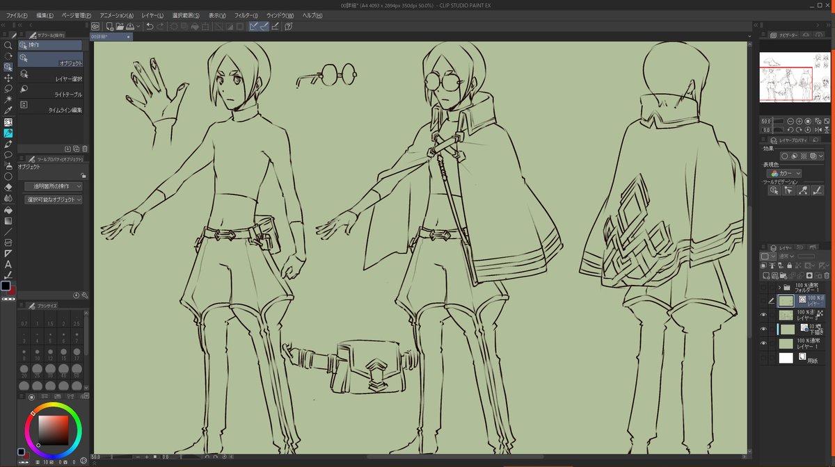Select the Fill bucket tool
This screenshot has width=835, height=467.
click(8, 209)
